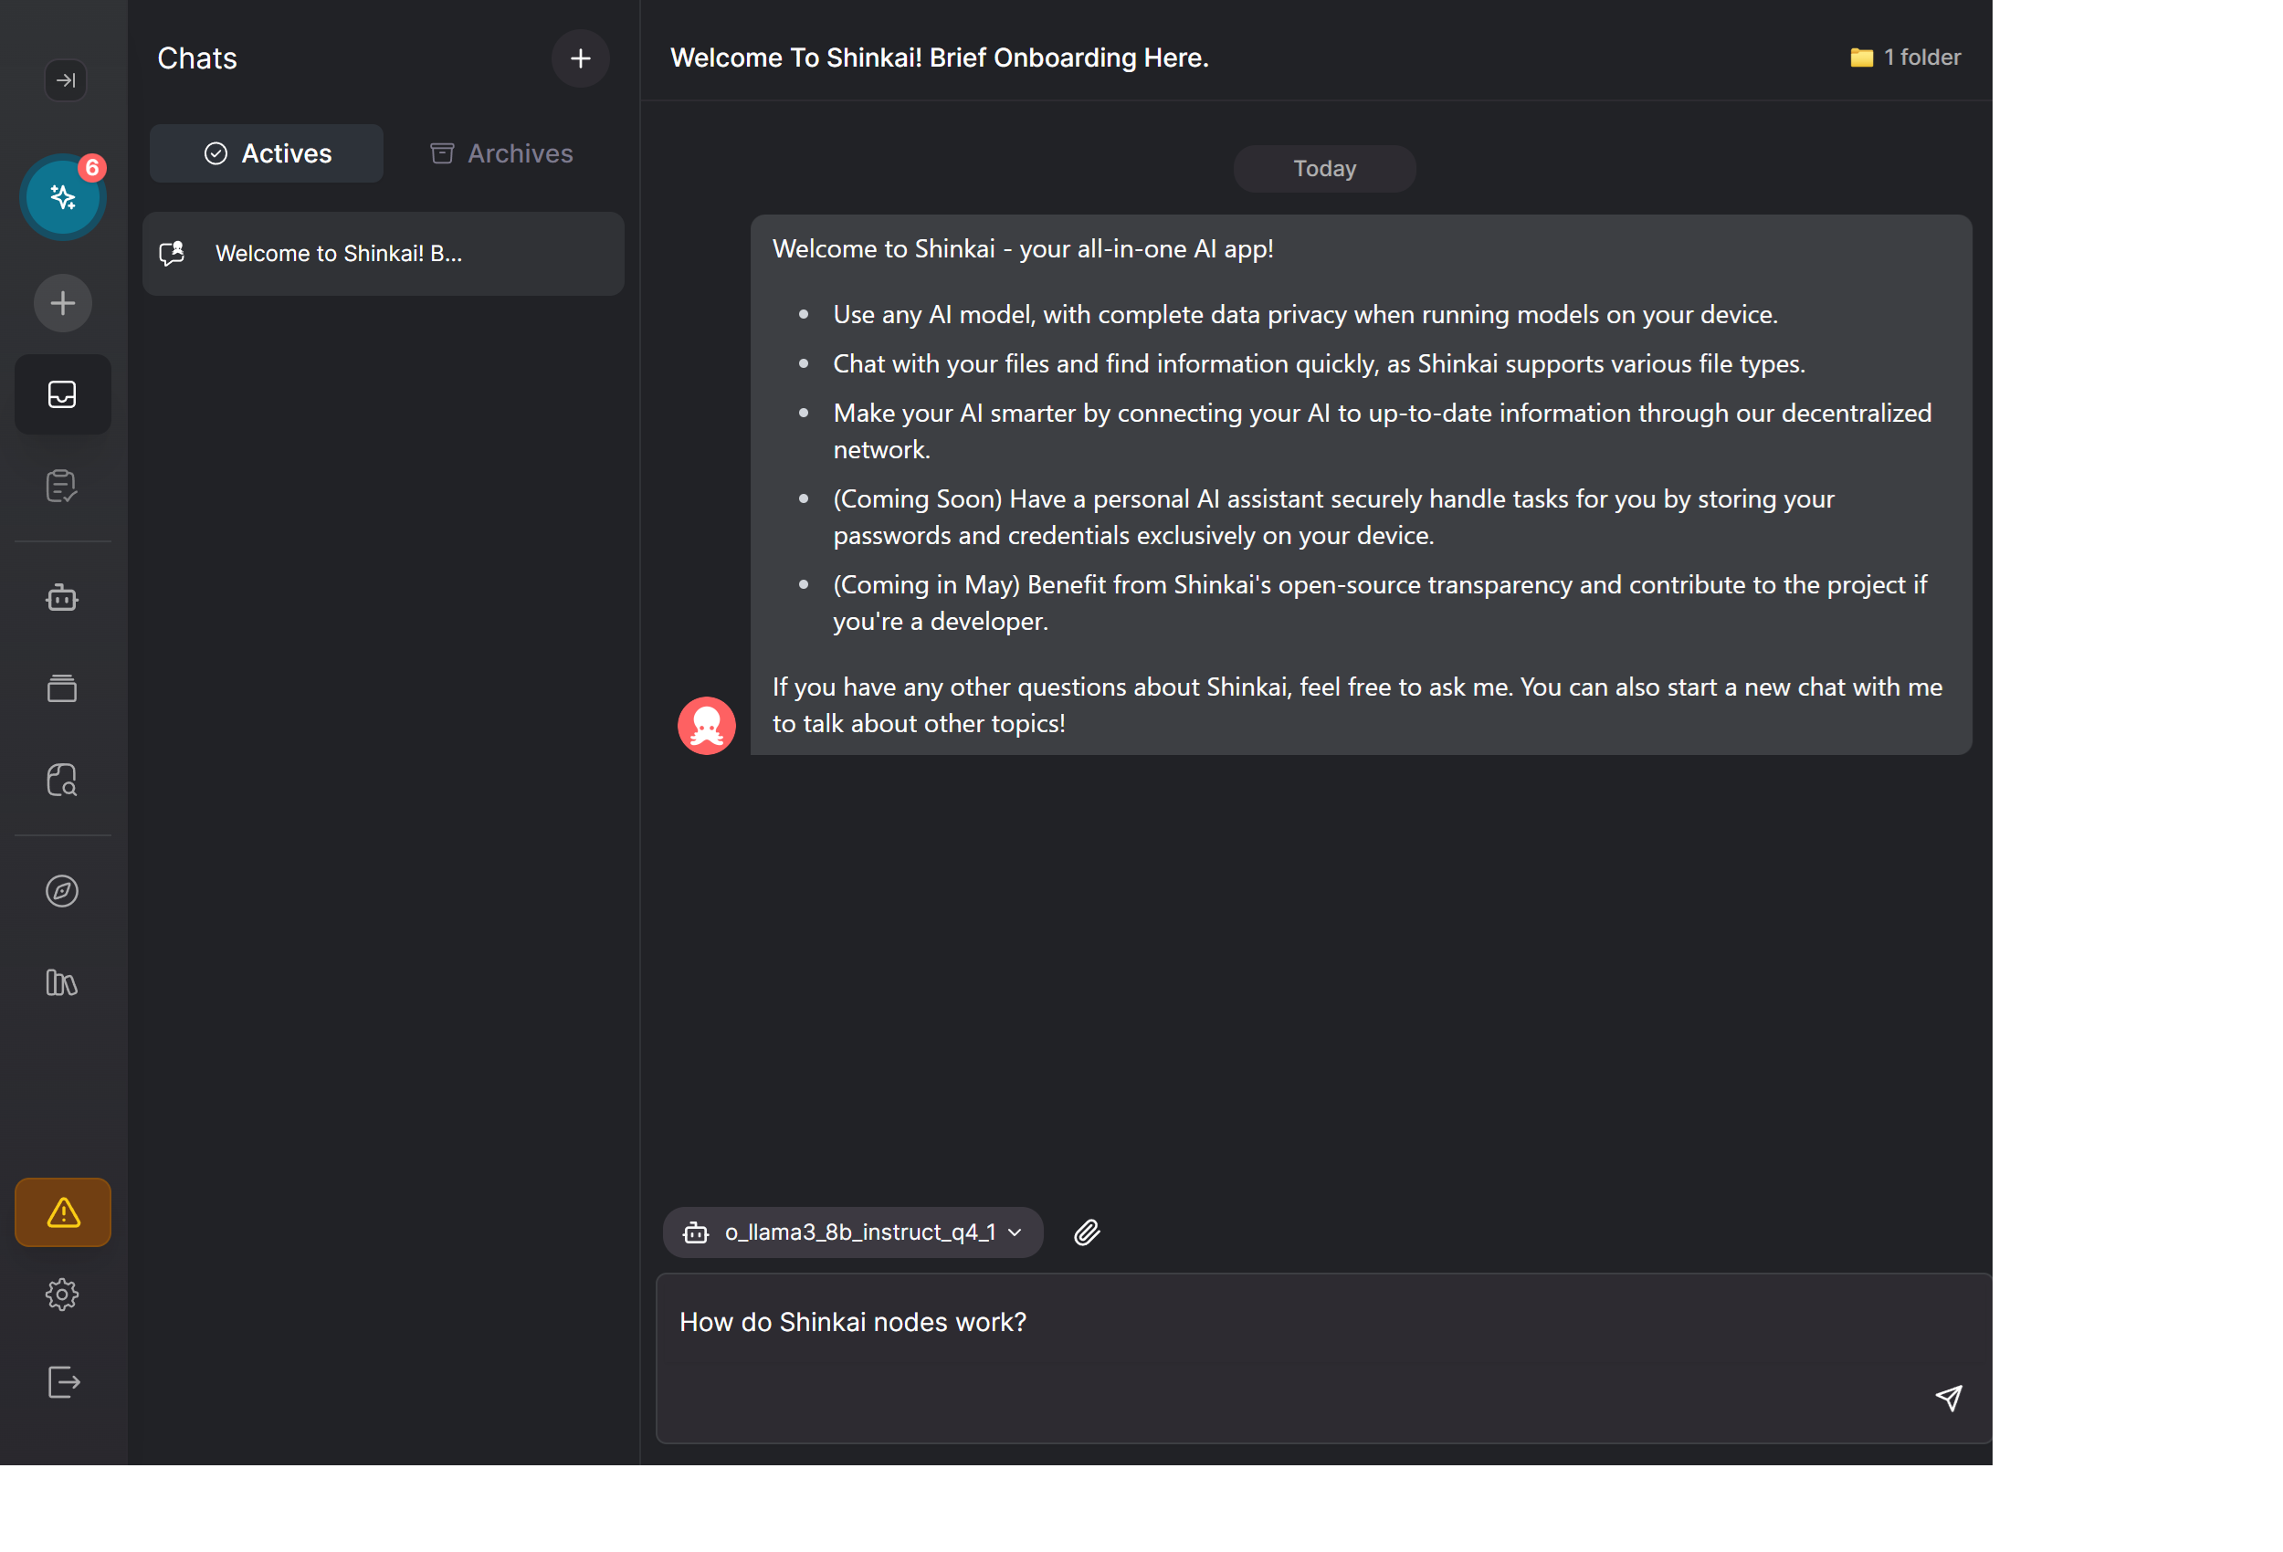Select the Actives tab

[x=267, y=153]
